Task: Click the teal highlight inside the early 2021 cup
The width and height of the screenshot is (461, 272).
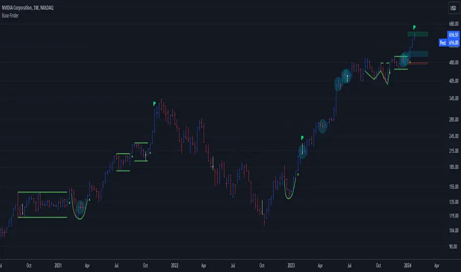Action: pos(80,208)
